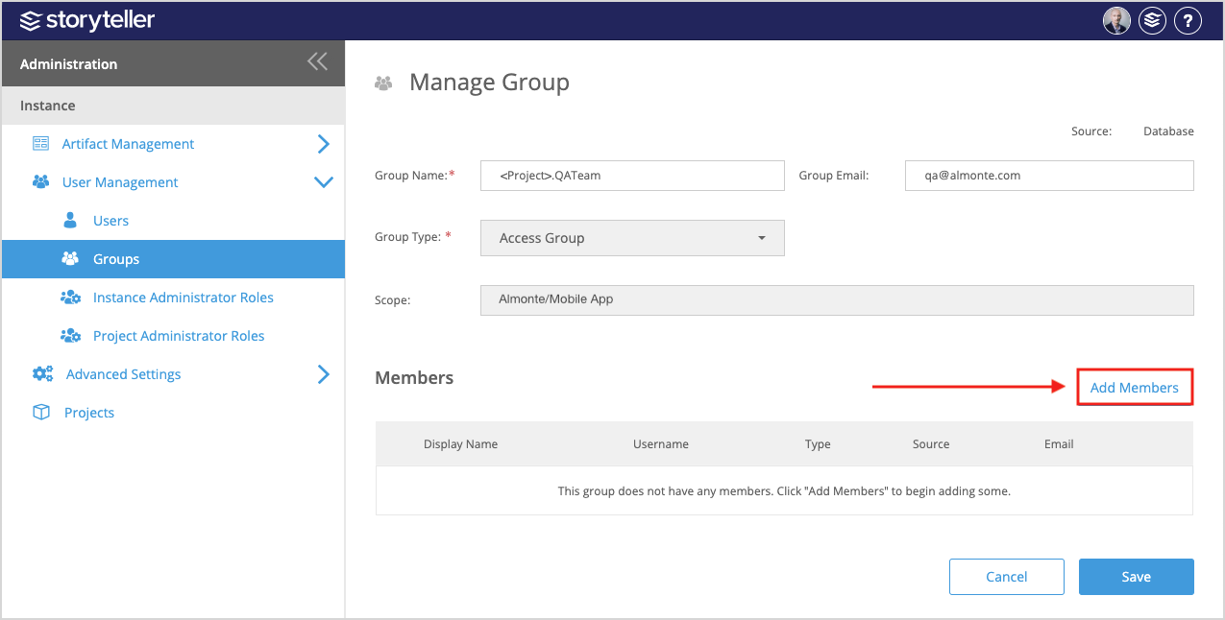The height and width of the screenshot is (620, 1225).
Task: Focus the Group Email field
Action: click(x=1049, y=176)
